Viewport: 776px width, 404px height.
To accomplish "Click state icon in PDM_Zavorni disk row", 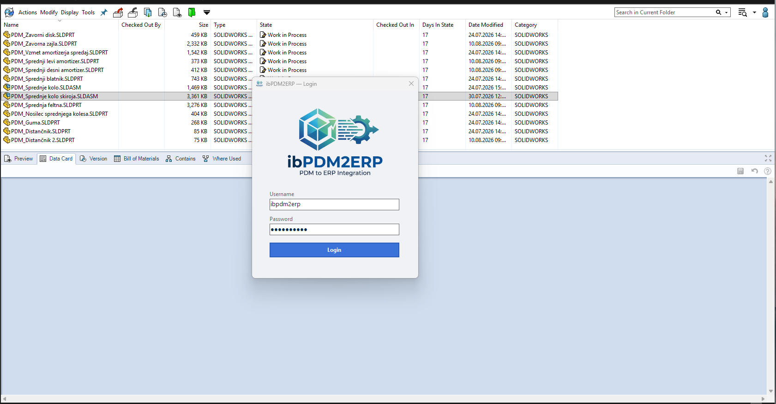I will click(263, 35).
